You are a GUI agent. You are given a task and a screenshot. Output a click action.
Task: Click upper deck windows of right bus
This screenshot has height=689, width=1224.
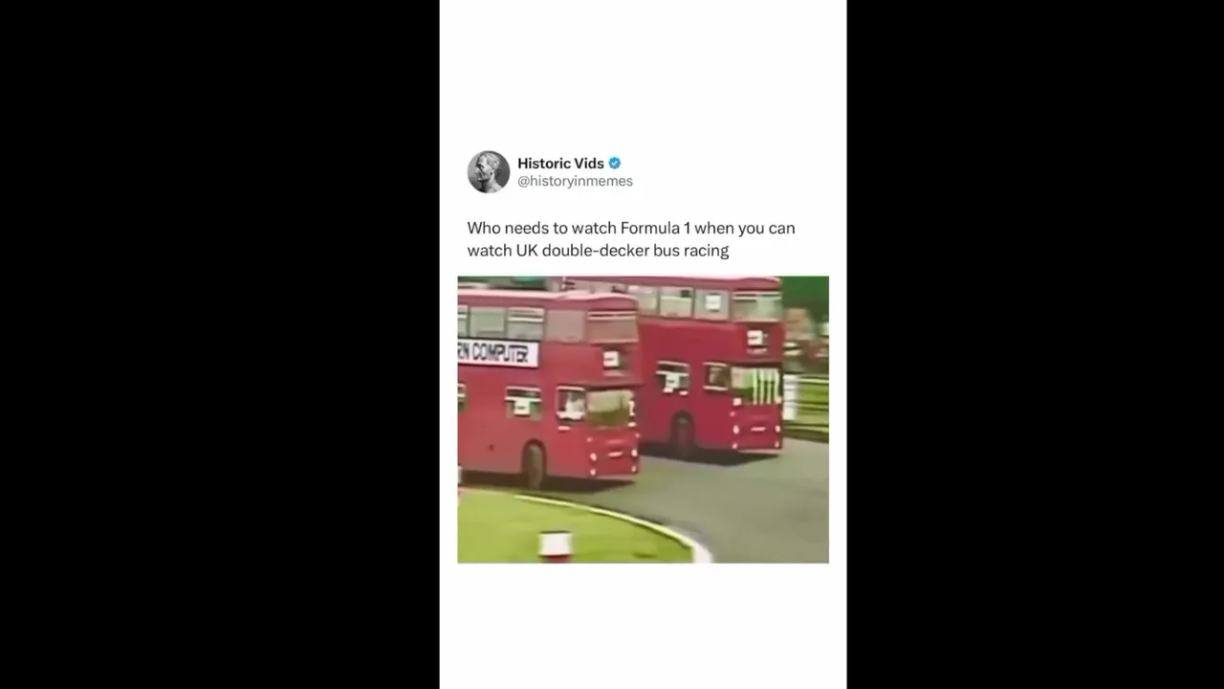706,304
